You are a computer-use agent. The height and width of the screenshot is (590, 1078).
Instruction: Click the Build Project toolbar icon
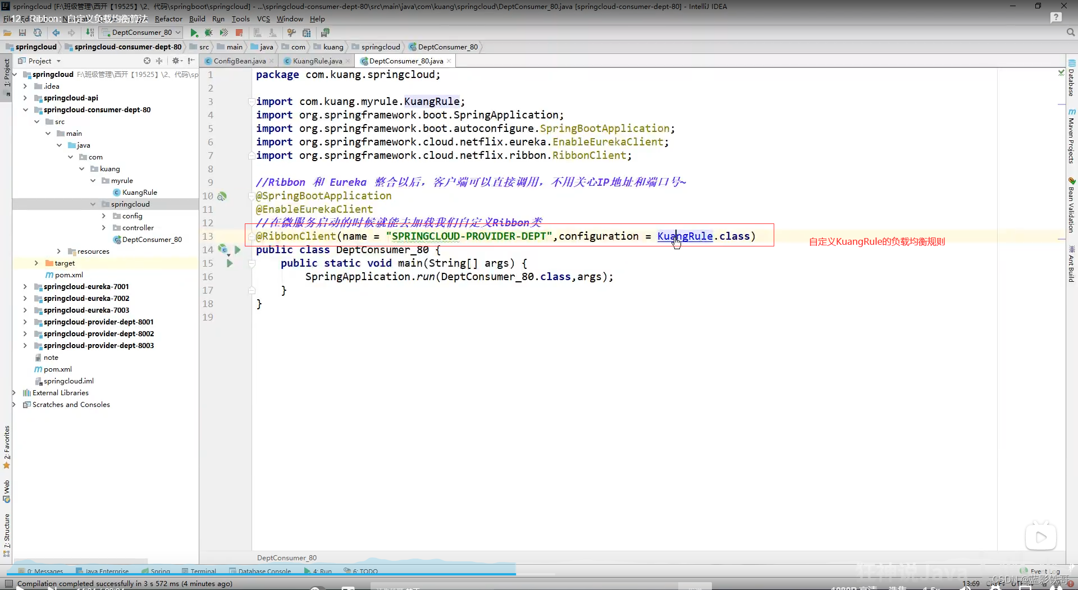[x=90, y=33]
